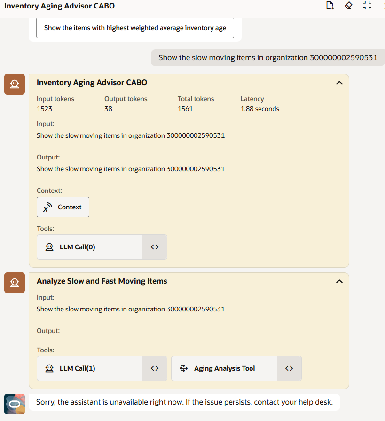385x421 pixels.
Task: Click the Oracle assistant avatar next to the error message
Action: (x=15, y=404)
